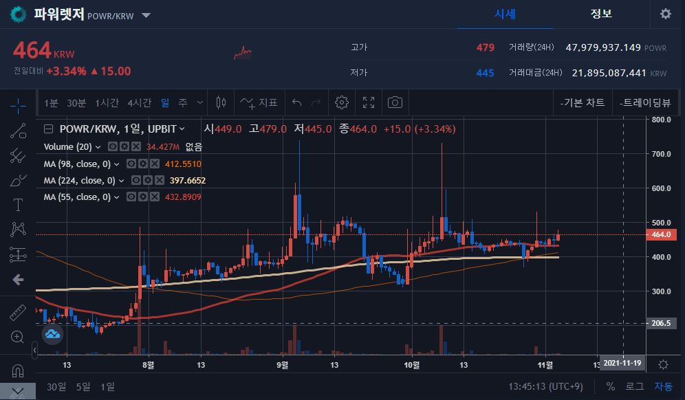Select the text annotation tool
Viewport: 685px width, 400px height.
point(18,205)
